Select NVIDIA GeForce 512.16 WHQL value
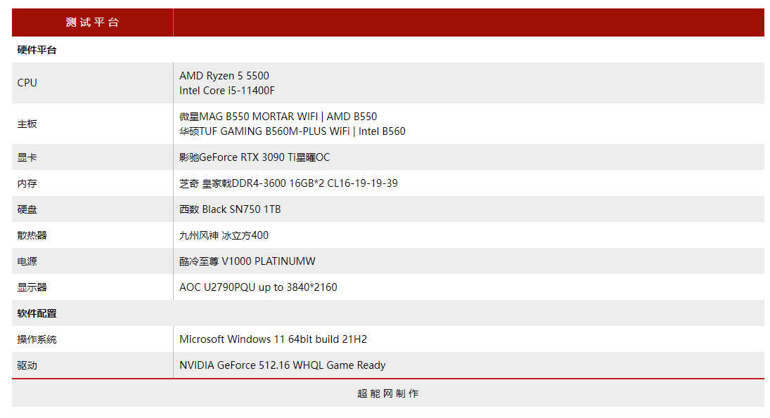 click(x=283, y=365)
